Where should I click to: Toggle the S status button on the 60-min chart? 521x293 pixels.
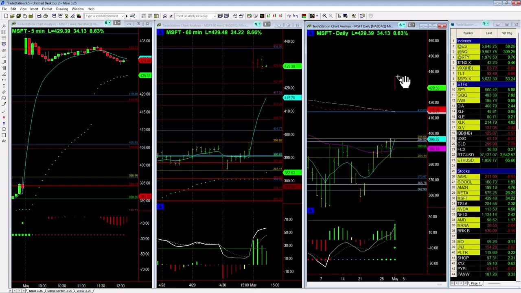click(x=257, y=25)
